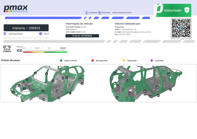Click the PLACA: QPW6B28 plate label
Image resolution: width=197 pixels, height=139 pixels.
pos(82,36)
